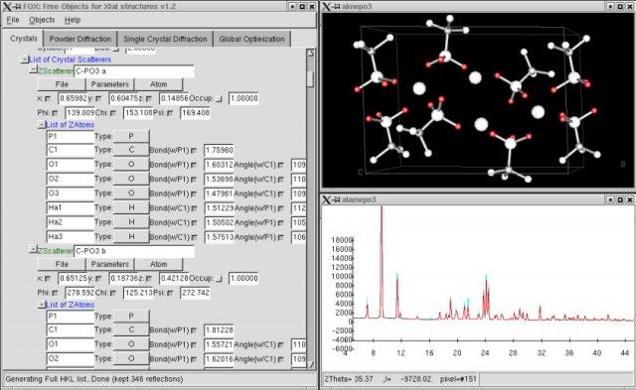The height and width of the screenshot is (390, 636).
Task: Open Parameters button of C-PO3 b
Action: (110, 264)
